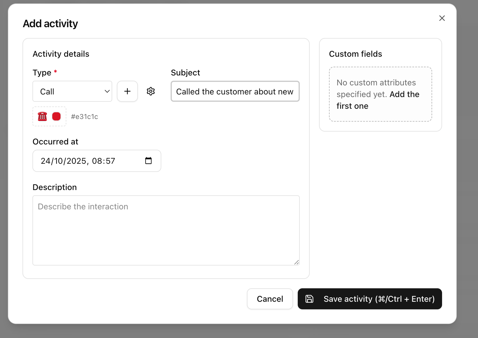Open the Type dropdown showing Call

(72, 91)
